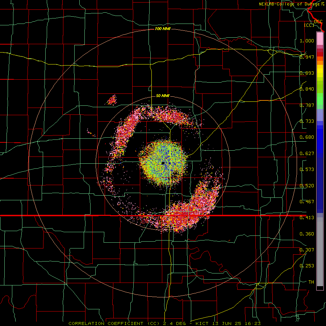Image resolution: width=326 pixels, height=326 pixels.
Task: Click the 0.733 scale value
Action: coord(307,121)
